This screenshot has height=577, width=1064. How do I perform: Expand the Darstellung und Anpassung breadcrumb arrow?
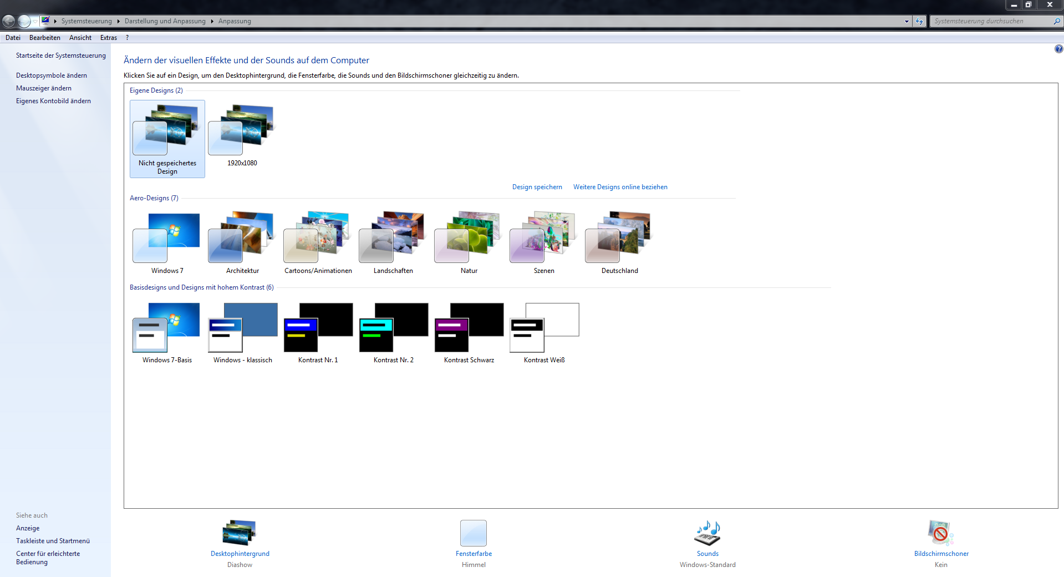tap(212, 21)
